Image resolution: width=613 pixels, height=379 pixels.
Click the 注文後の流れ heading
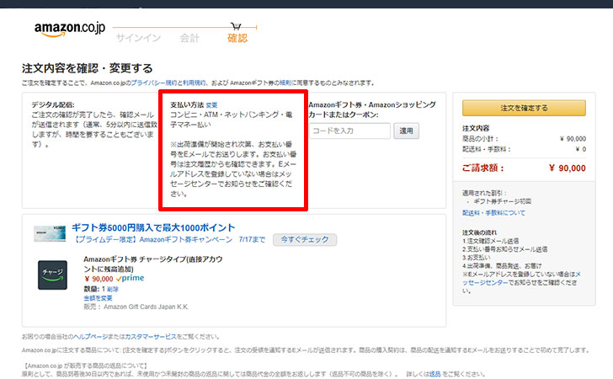479,232
